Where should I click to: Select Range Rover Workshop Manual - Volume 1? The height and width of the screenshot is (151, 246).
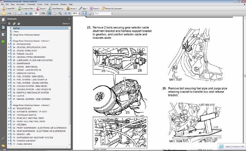click(31, 41)
